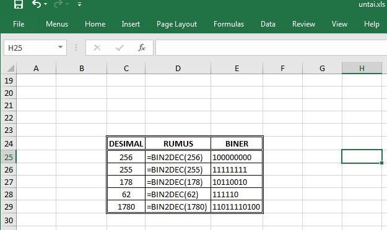387x230 pixels.
Task: Select cell with binary 11111111
Action: [x=237, y=169]
